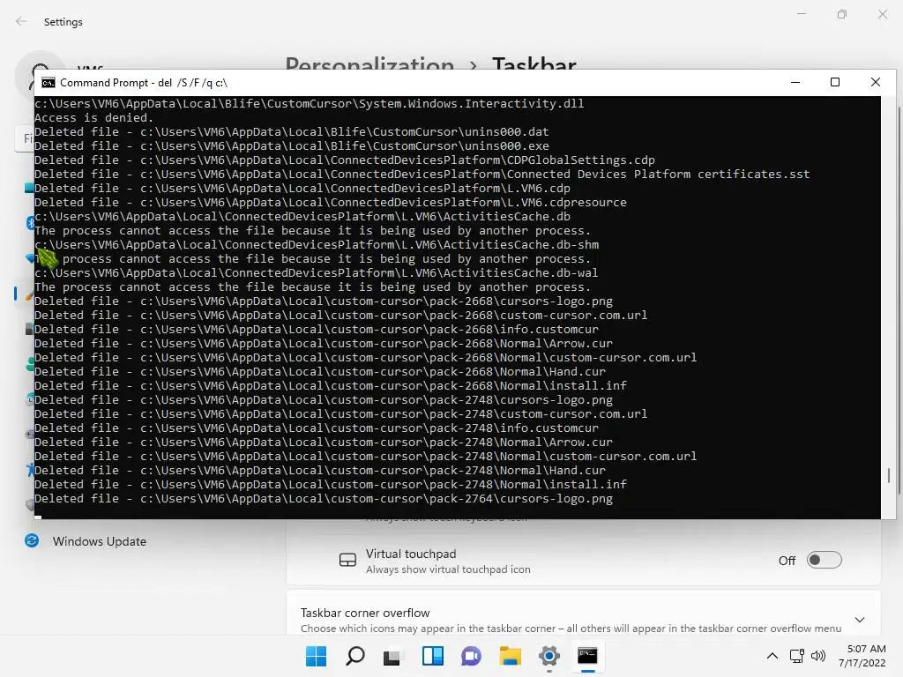Screen dimensions: 903x677
Task: Open the Chat taskbar icon
Action: pos(471,656)
